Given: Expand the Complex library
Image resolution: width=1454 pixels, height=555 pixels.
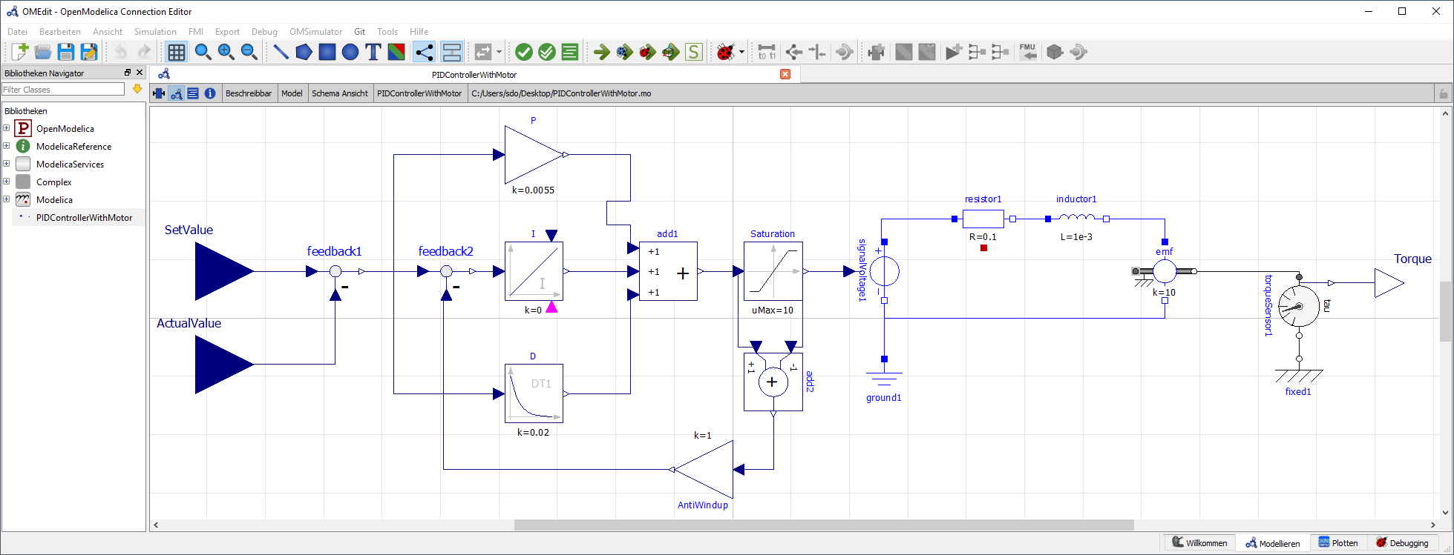Looking at the screenshot, I should (x=7, y=182).
